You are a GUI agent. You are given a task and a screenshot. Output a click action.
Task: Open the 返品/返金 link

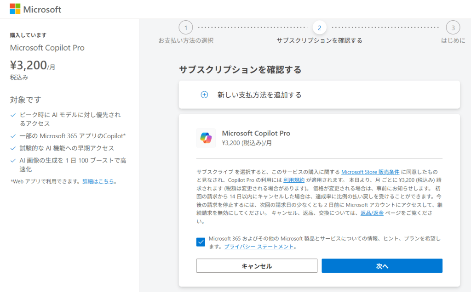(x=372, y=213)
